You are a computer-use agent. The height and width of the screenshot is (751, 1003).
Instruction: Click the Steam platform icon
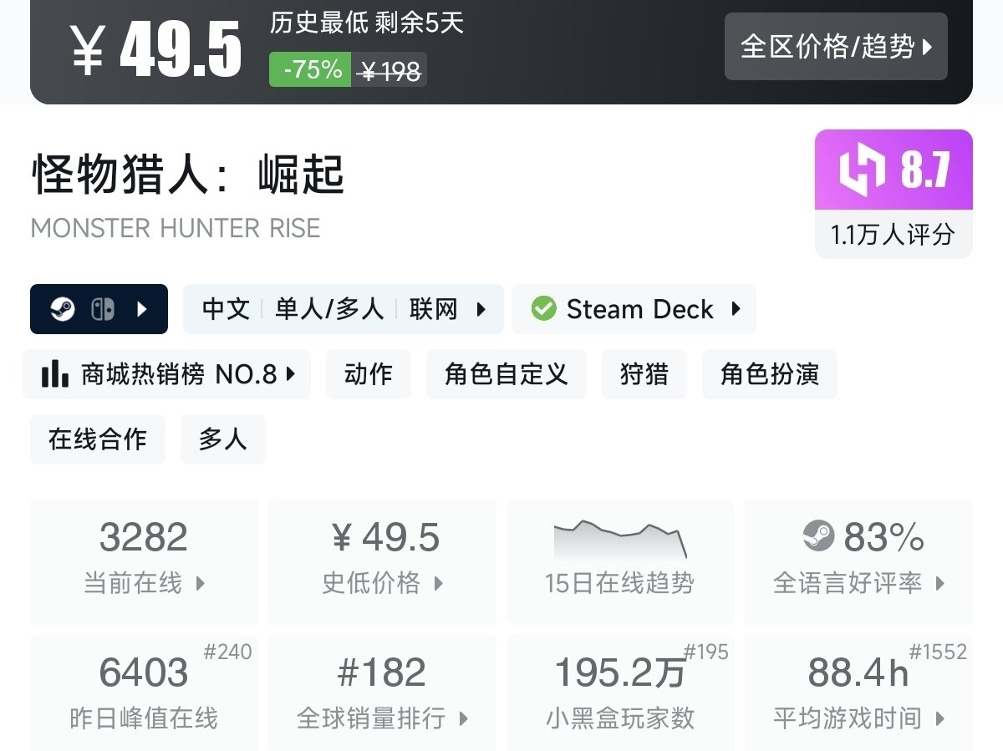[x=63, y=310]
